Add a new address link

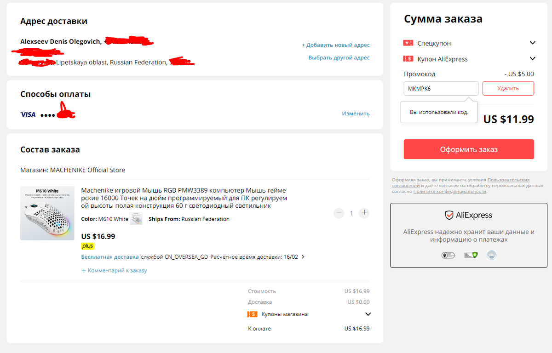click(336, 45)
